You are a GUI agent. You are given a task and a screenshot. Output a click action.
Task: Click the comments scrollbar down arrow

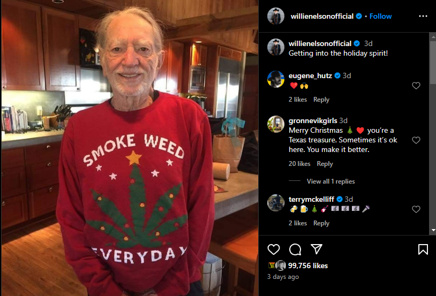[433, 230]
